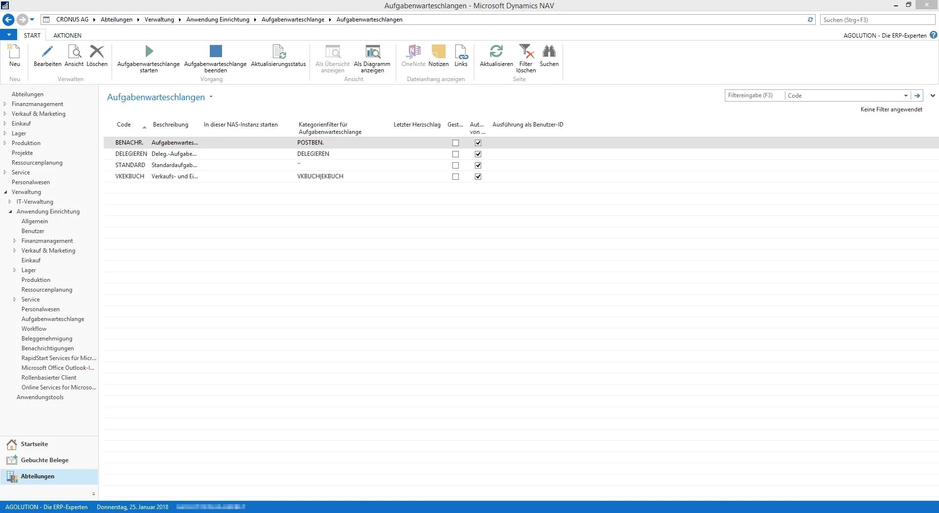Screen dimensions: 939x513
Task: Click Als Diagramm anzeigen icon
Action: click(372, 51)
